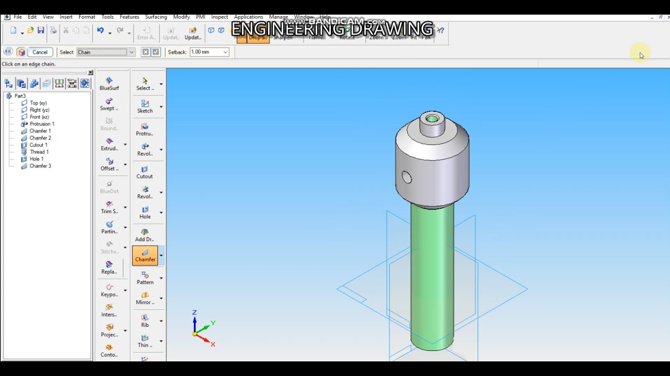Viewport: 670px width, 376px height.
Task: Open the Inspect menu
Action: coord(220,17)
